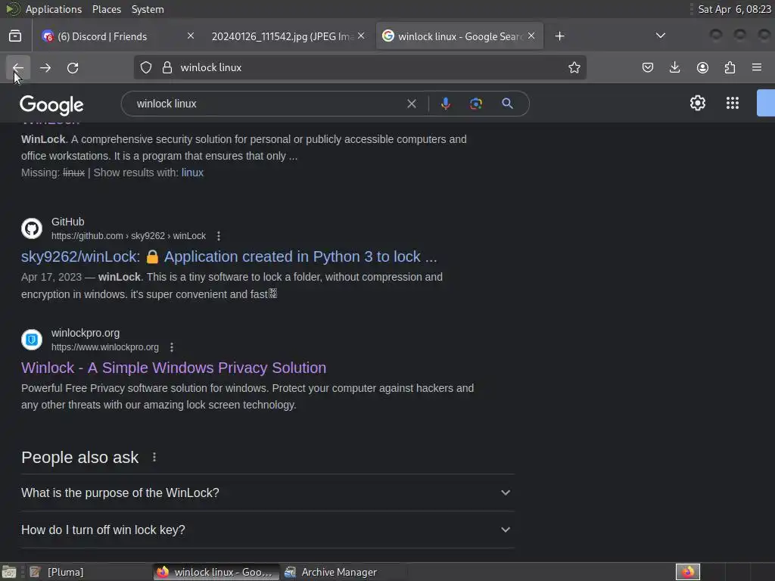The width and height of the screenshot is (775, 581).
Task: Click the www.winlockpro.org URL text
Action: tap(104, 347)
